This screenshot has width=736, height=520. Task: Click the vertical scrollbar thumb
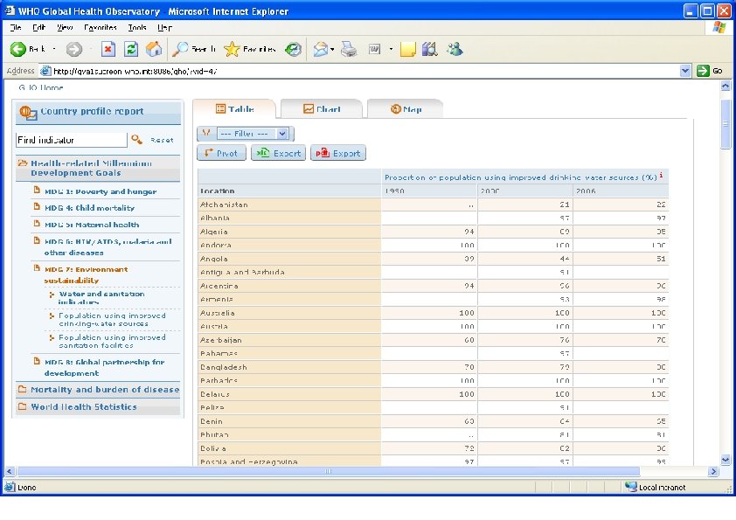click(726, 124)
